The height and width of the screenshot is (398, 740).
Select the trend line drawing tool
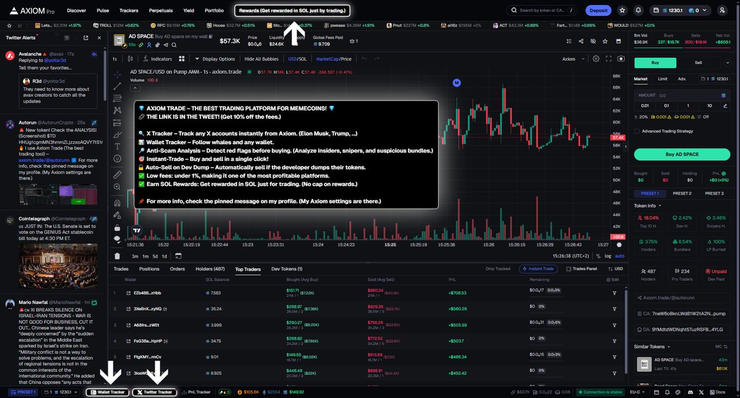(117, 86)
